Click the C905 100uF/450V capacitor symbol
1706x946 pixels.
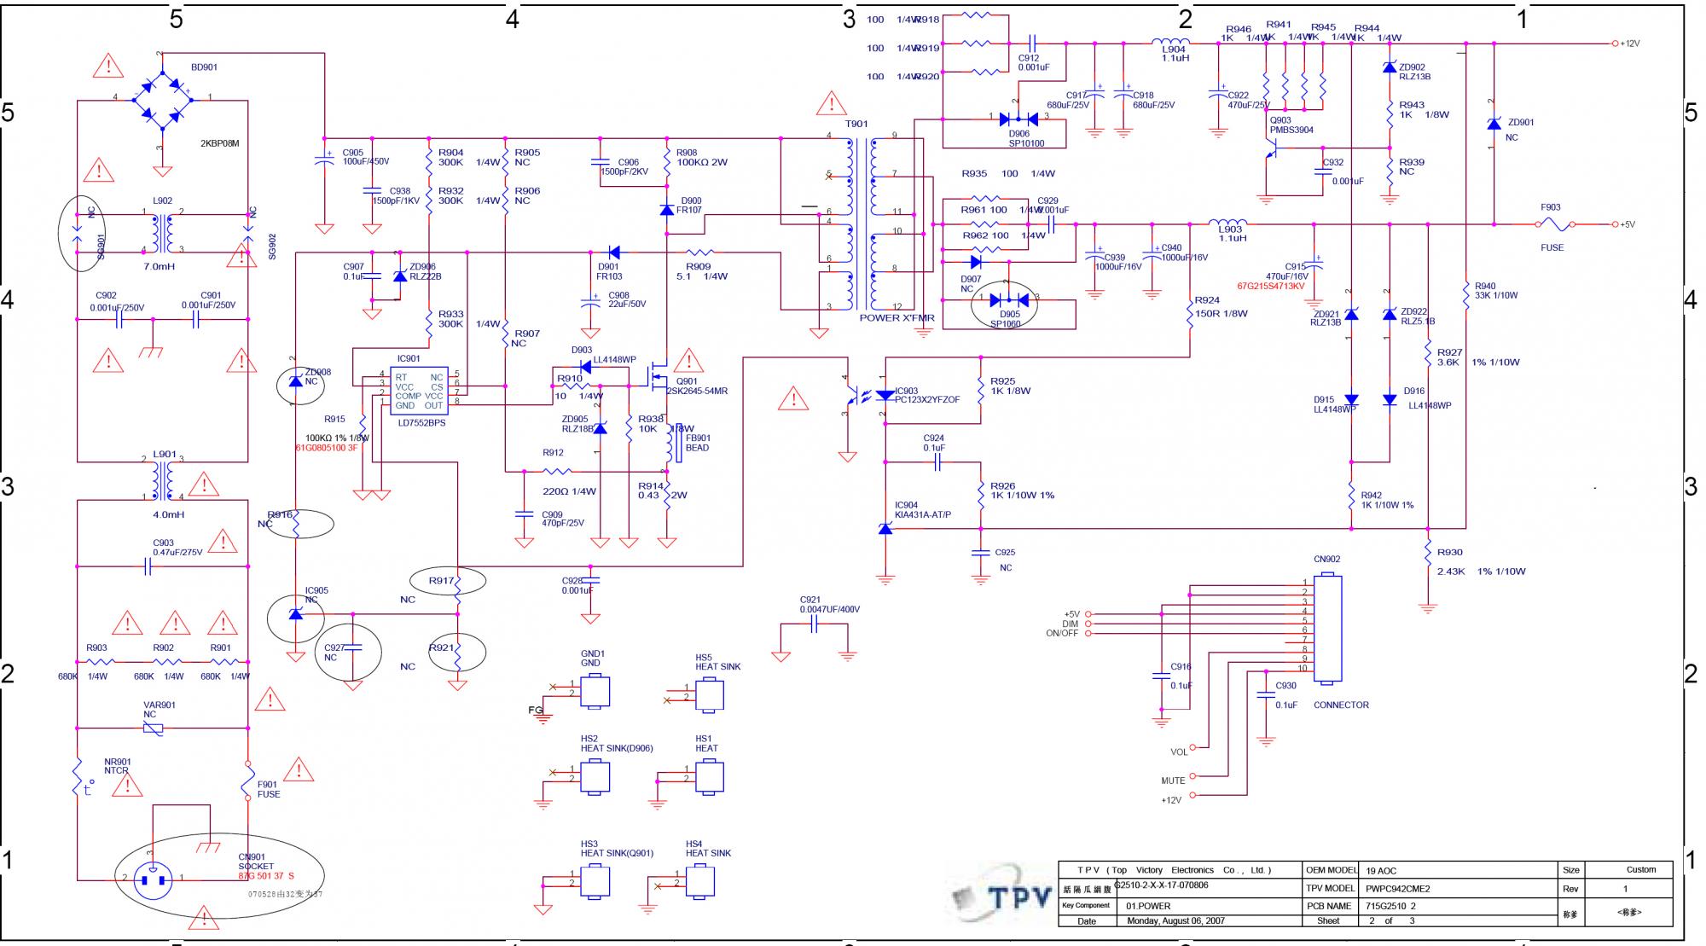[x=325, y=159]
